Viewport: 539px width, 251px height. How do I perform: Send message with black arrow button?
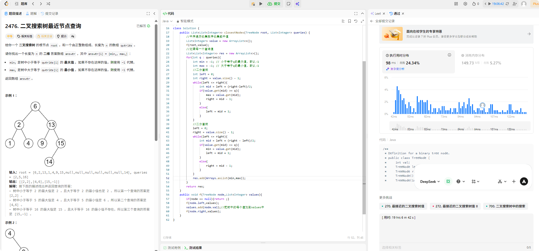tap(524, 181)
